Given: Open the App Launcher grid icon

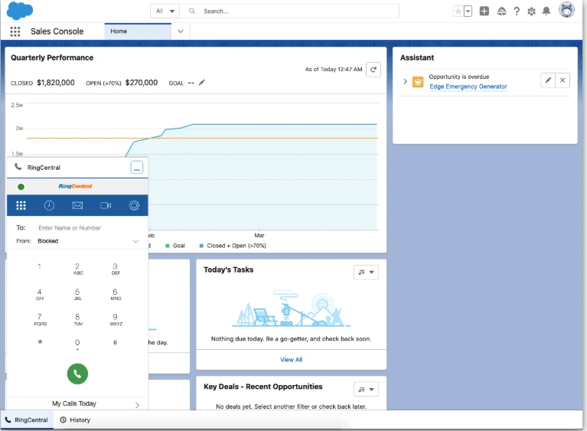Looking at the screenshot, I should pyautogui.click(x=15, y=31).
